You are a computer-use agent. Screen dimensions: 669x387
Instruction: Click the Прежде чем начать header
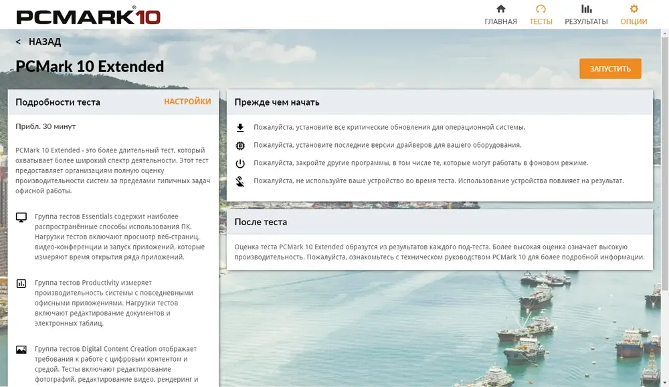[277, 102]
